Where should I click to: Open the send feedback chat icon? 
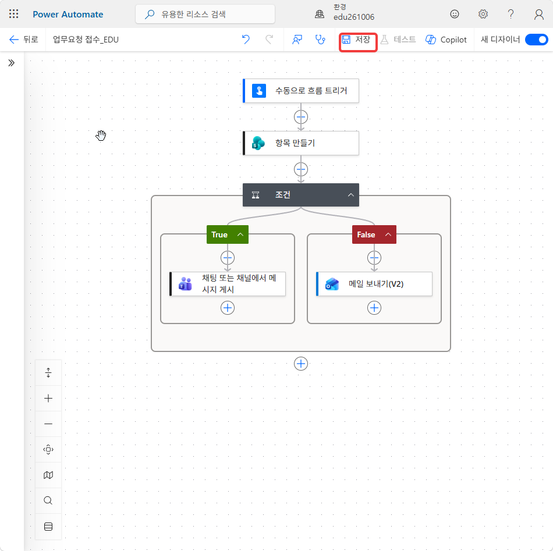click(297, 40)
